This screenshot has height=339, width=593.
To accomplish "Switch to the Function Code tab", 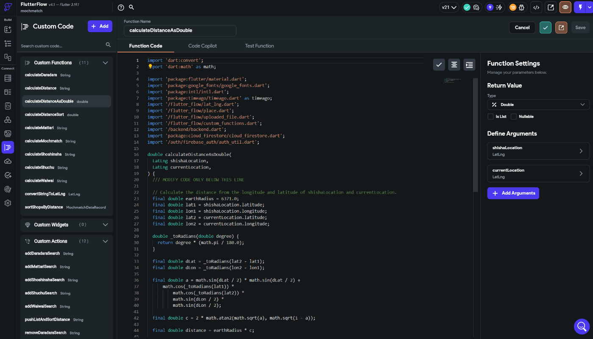I will [146, 46].
